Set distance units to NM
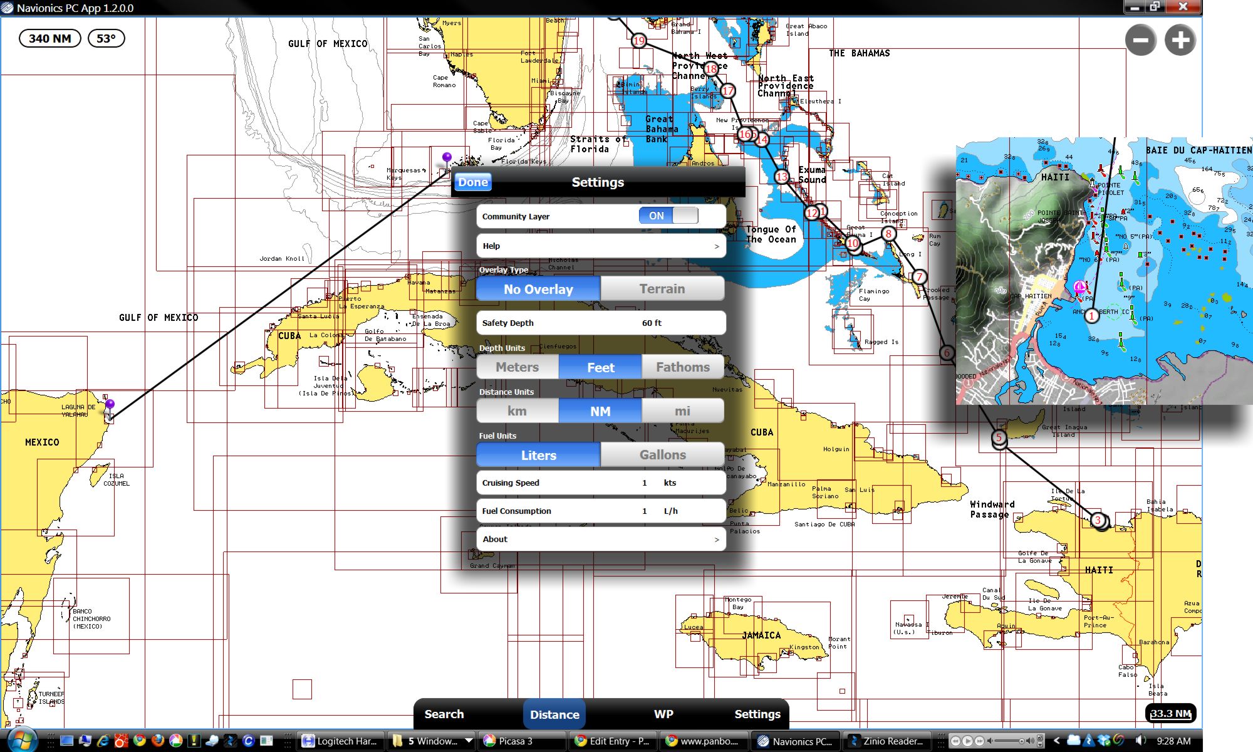 pyautogui.click(x=600, y=411)
